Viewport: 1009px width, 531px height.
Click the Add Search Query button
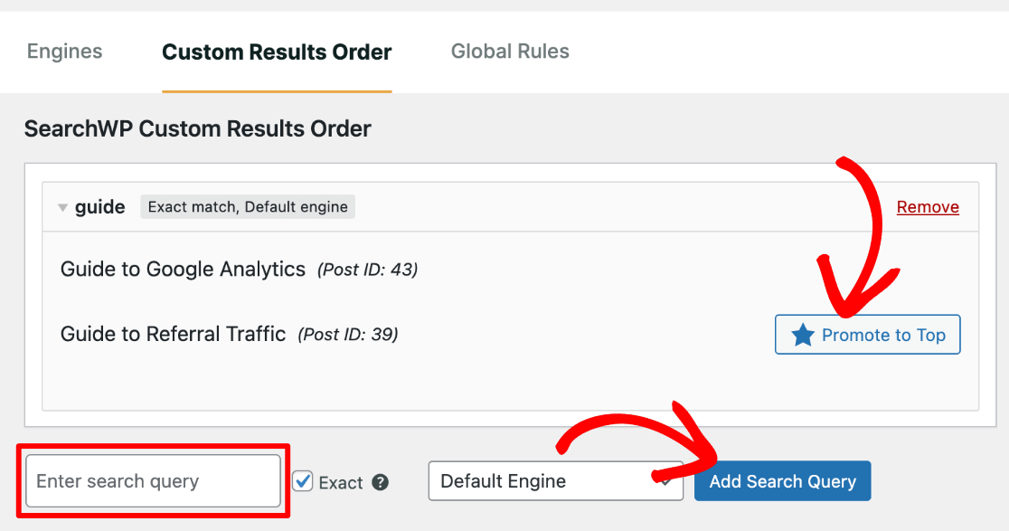[782, 480]
